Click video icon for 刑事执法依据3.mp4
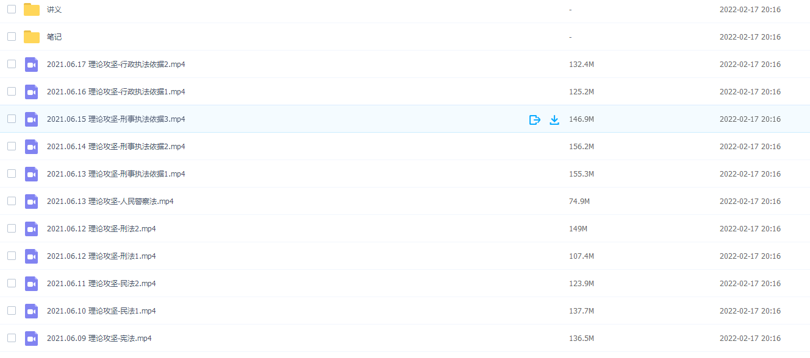810x358 pixels. click(x=32, y=119)
